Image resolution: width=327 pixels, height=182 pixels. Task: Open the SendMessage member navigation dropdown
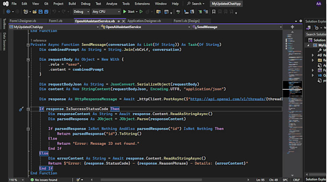tap(237, 27)
